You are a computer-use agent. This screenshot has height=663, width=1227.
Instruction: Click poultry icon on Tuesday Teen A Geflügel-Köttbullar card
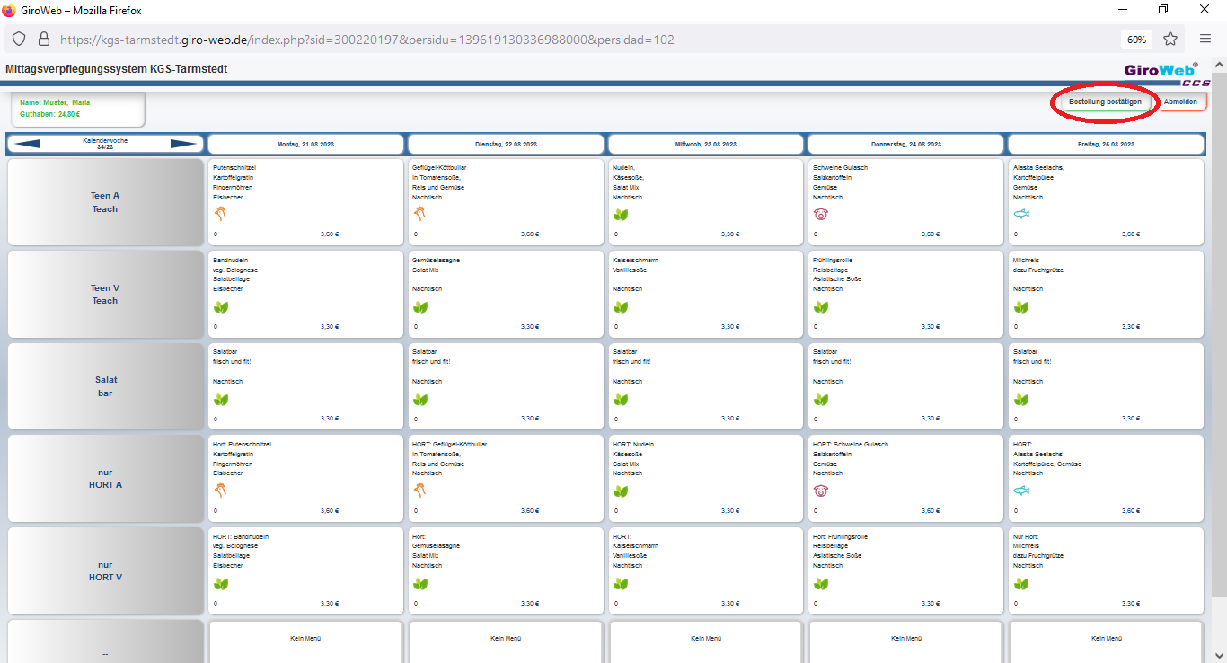(x=419, y=214)
